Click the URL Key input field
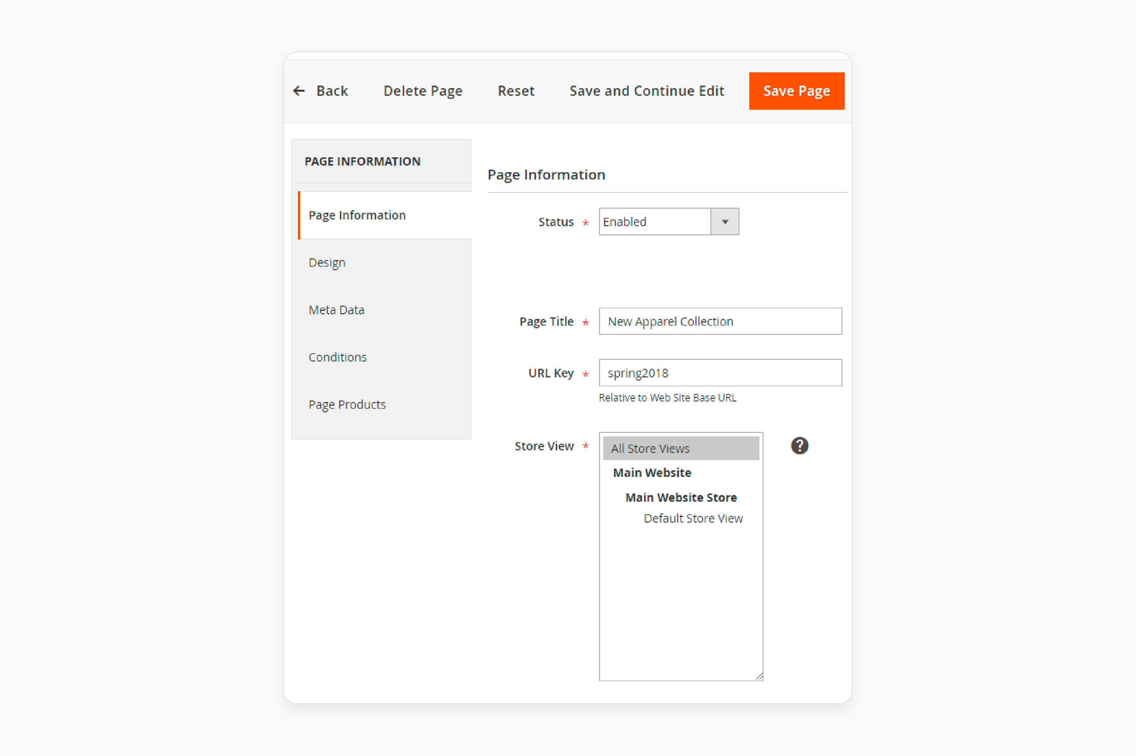The width and height of the screenshot is (1136, 756). [x=720, y=373]
